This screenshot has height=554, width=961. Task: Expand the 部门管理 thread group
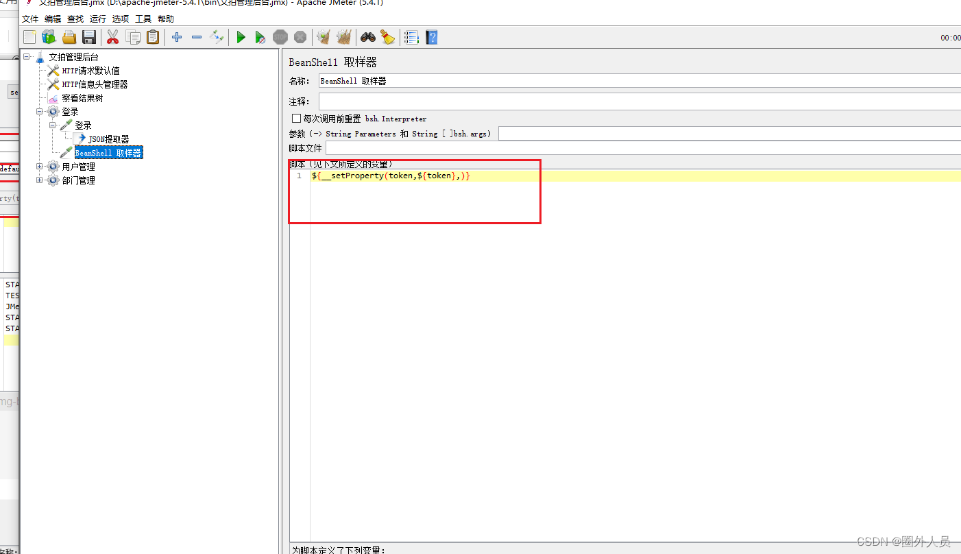(40, 180)
